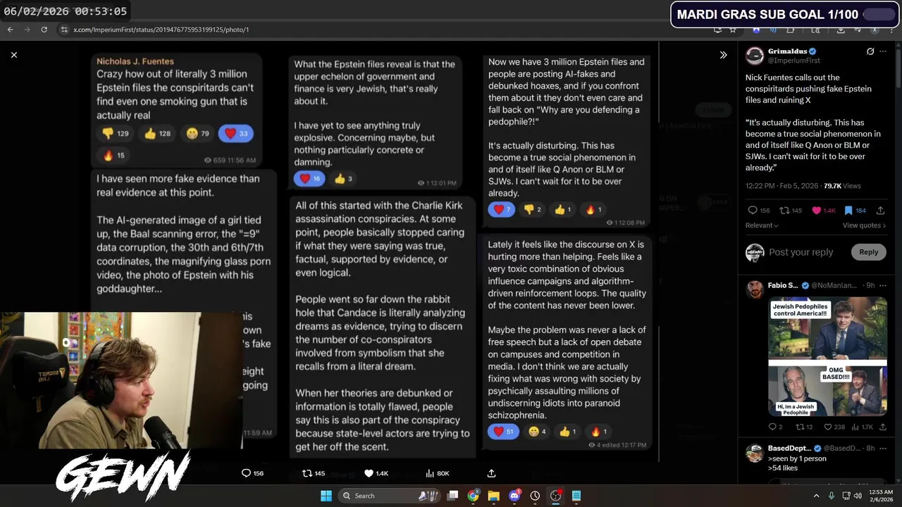Screen dimensions: 902x507
Task: Collapse the sidebar with the double-chevron icon
Action: (723, 55)
